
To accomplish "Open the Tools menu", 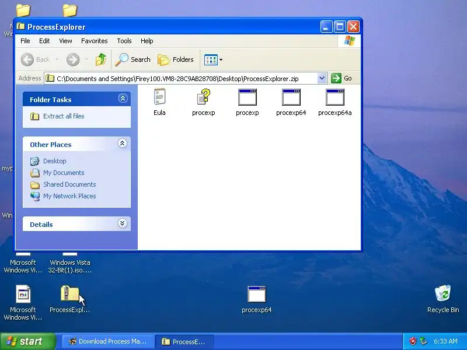I will click(124, 41).
